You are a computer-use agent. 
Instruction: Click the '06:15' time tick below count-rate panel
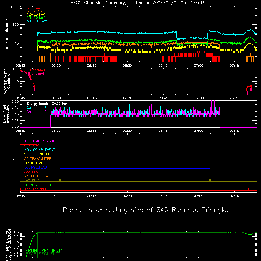coord(92,66)
